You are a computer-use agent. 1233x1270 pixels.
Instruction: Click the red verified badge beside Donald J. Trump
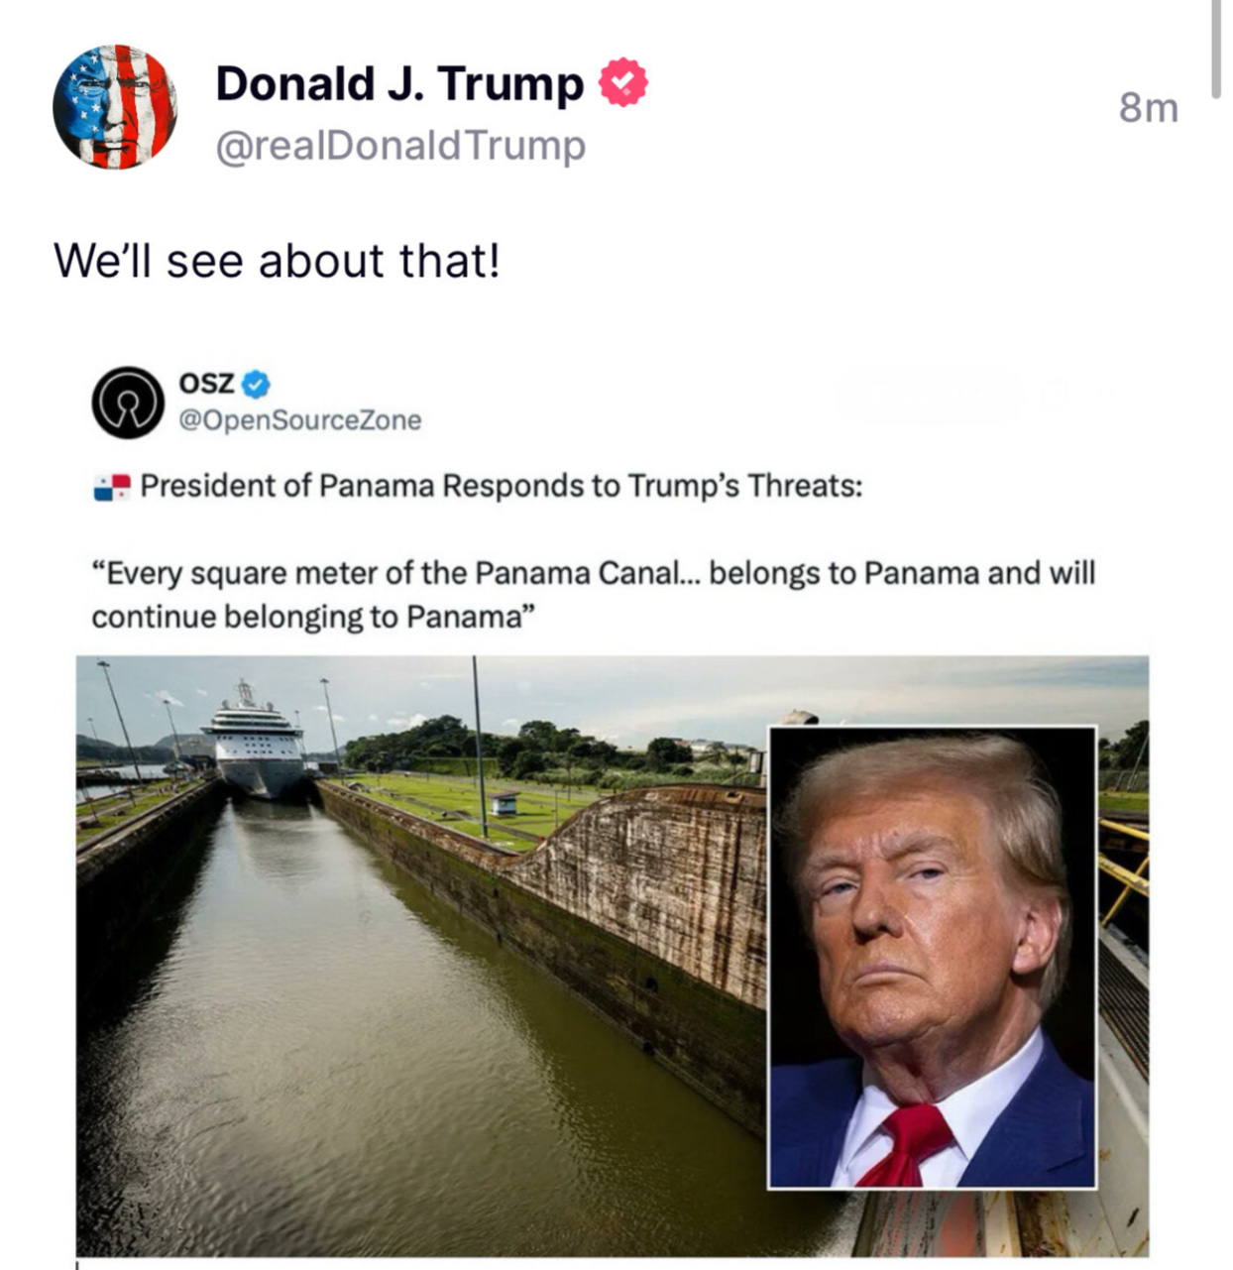pos(622,83)
